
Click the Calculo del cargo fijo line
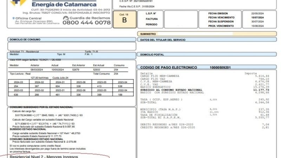point(24,111)
